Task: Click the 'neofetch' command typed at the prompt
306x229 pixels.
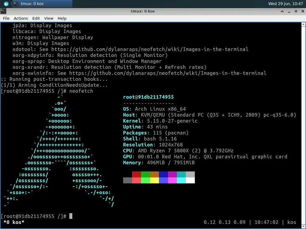Action: coord(81,91)
